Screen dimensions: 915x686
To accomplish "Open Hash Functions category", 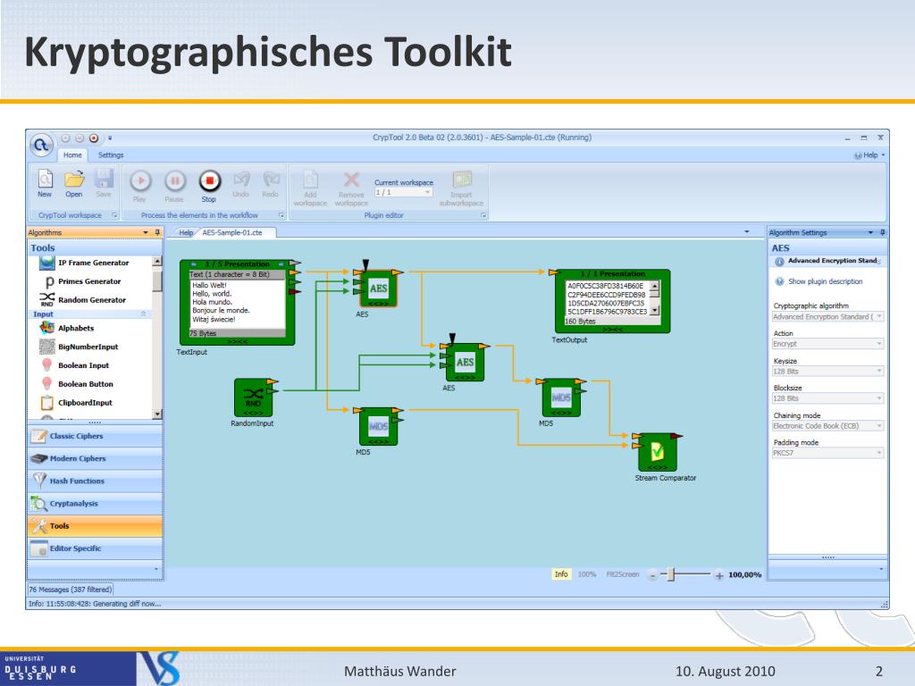I will pos(95,481).
